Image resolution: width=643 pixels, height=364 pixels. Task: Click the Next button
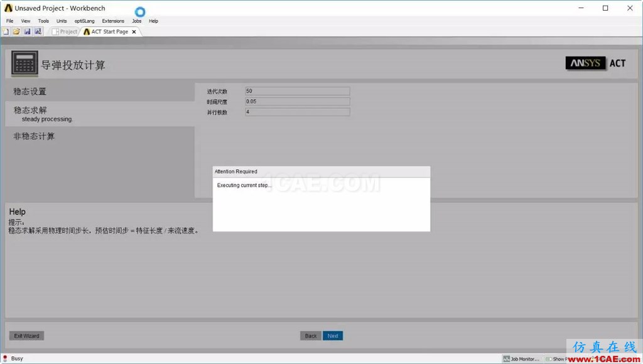click(333, 336)
